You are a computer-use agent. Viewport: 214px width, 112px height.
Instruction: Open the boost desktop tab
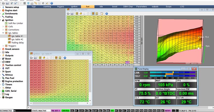[115, 6]
